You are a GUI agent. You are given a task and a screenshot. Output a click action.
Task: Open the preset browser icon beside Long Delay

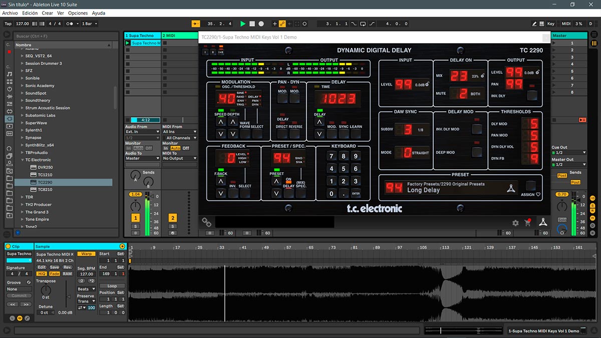click(510, 188)
